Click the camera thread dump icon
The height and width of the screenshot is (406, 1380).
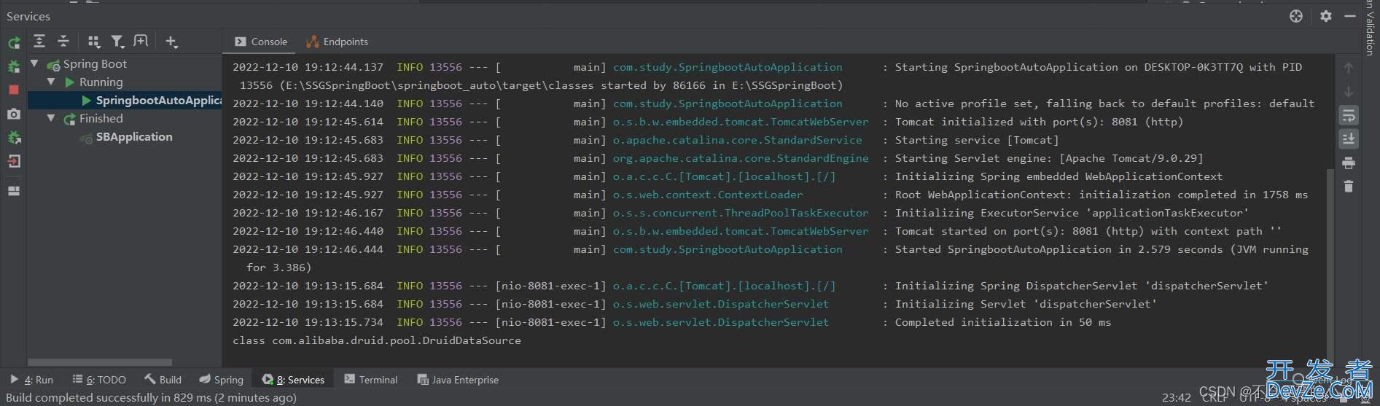click(x=13, y=114)
